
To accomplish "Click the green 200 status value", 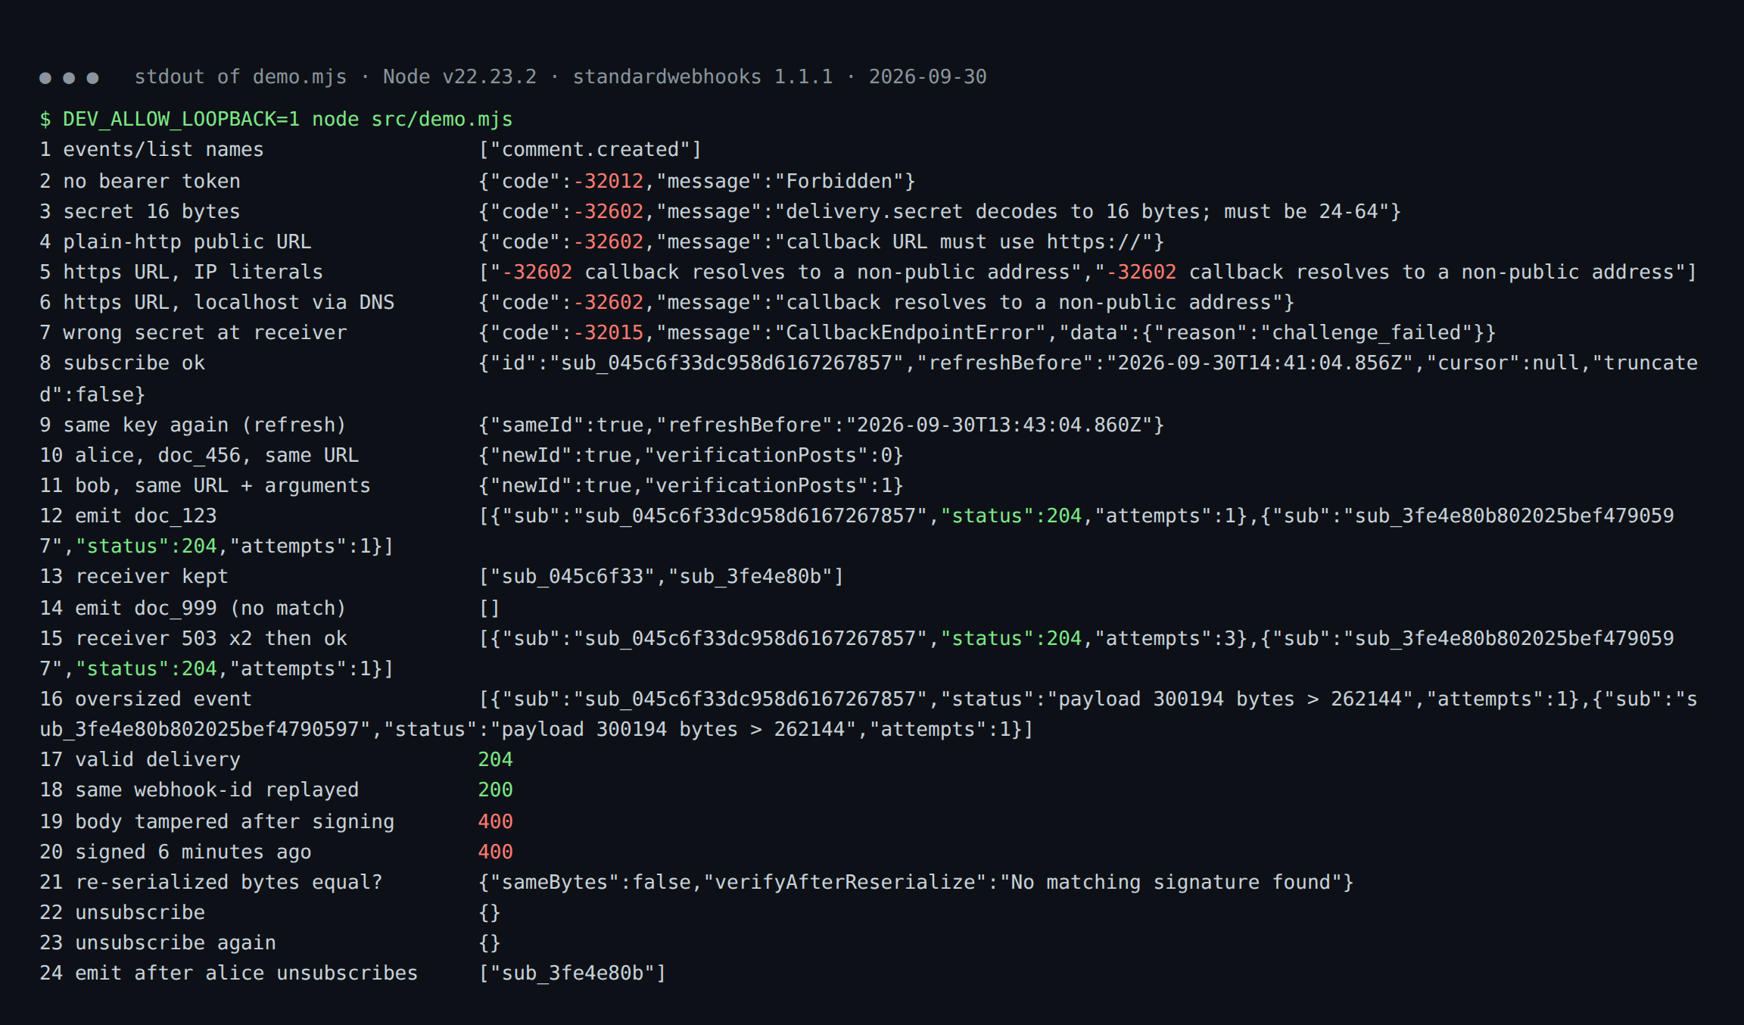I will 496,790.
